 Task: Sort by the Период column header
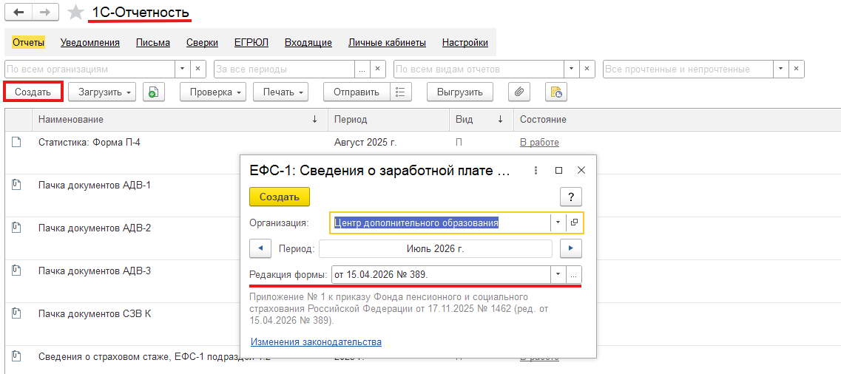(x=388, y=120)
